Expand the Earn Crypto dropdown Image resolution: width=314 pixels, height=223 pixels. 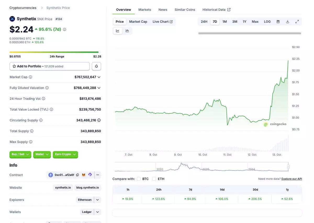click(65, 155)
